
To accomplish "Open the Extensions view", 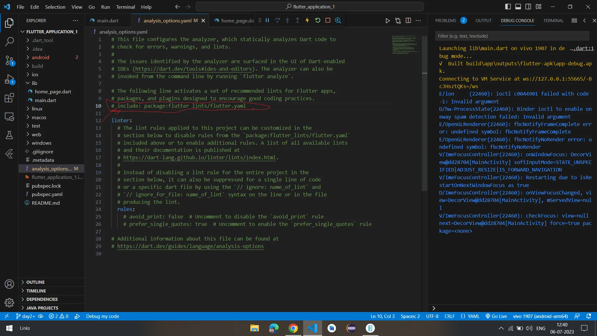I will (9, 98).
